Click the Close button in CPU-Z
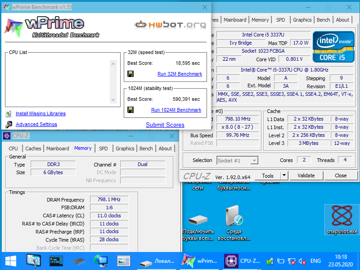The height and width of the screenshot is (270, 360). pos(341,175)
